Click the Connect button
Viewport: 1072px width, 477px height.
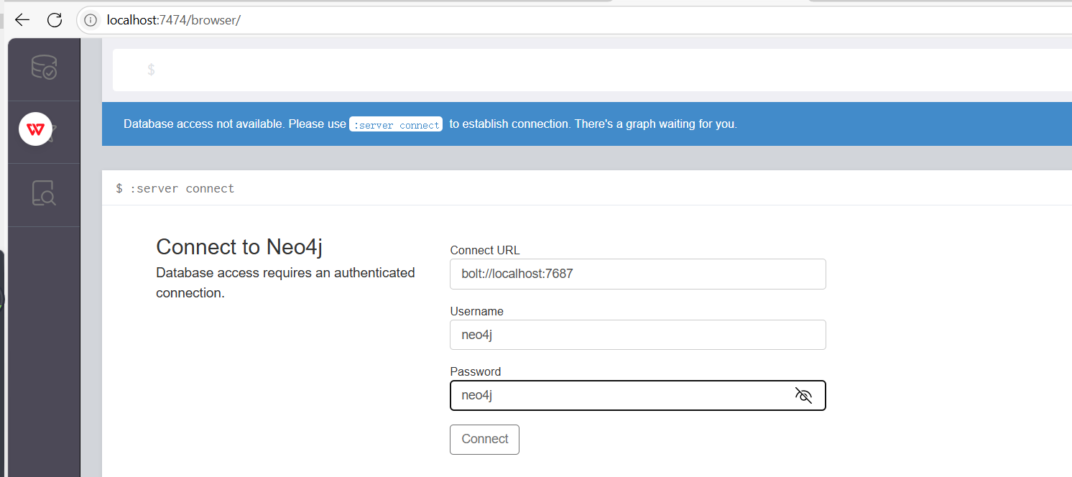tap(484, 440)
